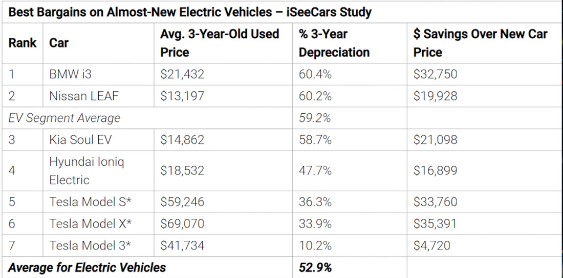Select the BMW i3 cell
The width and height of the screenshot is (563, 278).
point(71,74)
